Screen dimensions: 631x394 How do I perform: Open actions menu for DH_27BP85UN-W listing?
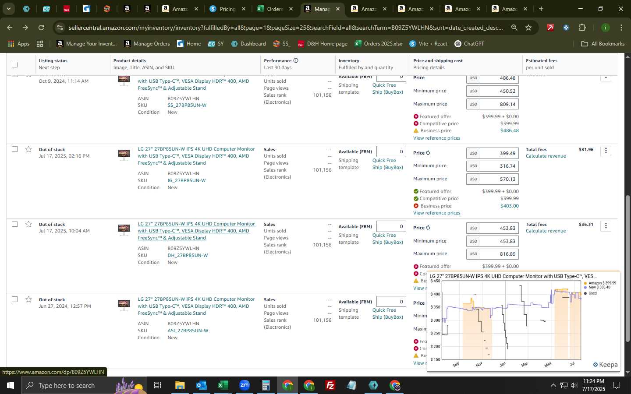[606, 226]
